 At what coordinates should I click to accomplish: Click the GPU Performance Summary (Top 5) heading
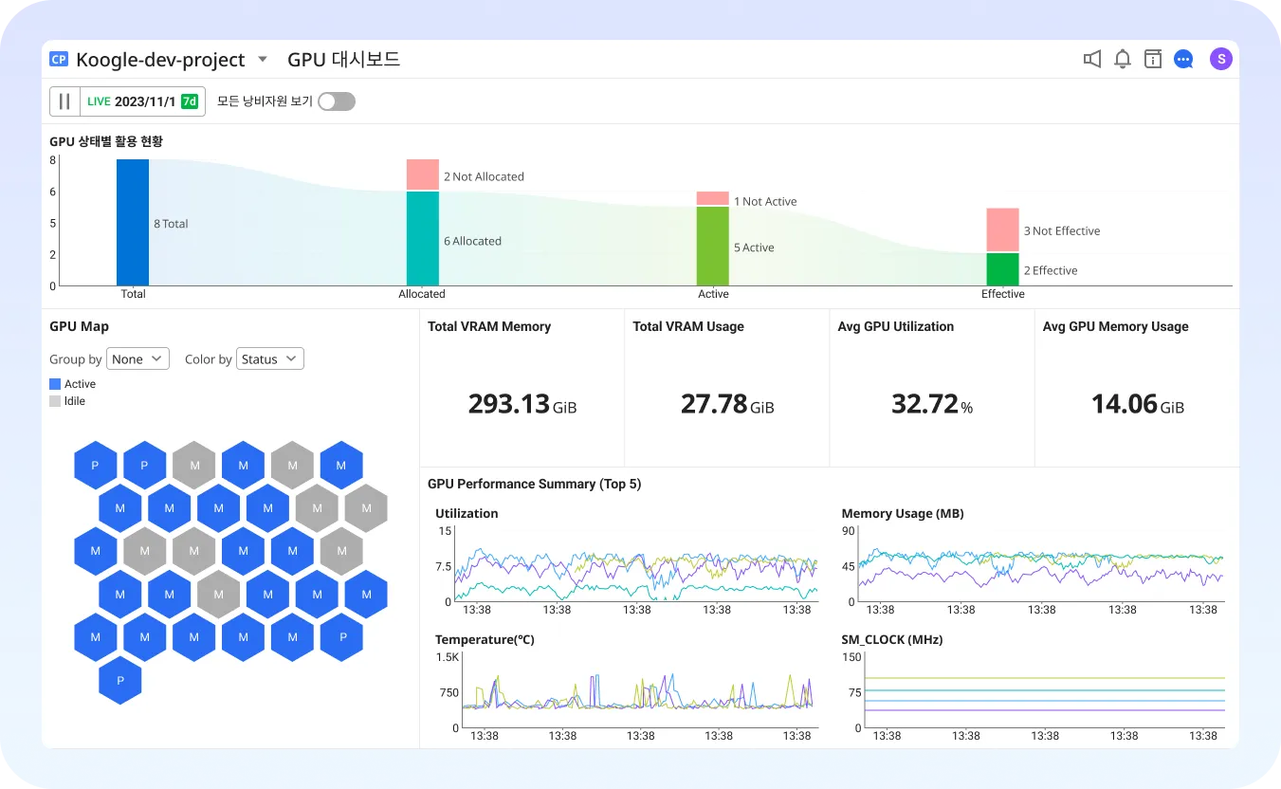[534, 484]
